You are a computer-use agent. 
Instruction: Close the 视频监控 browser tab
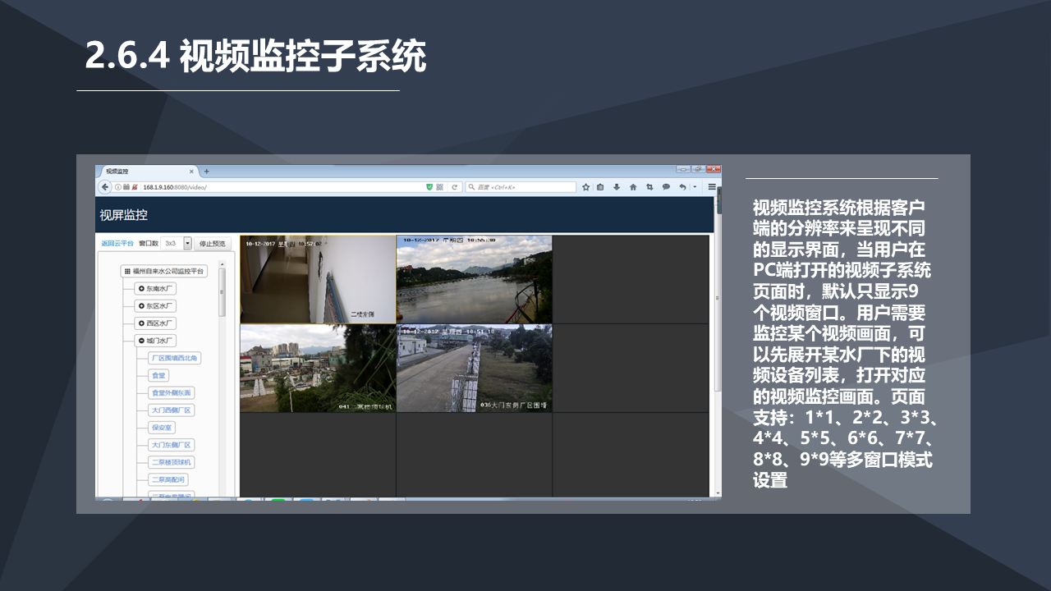click(x=192, y=172)
